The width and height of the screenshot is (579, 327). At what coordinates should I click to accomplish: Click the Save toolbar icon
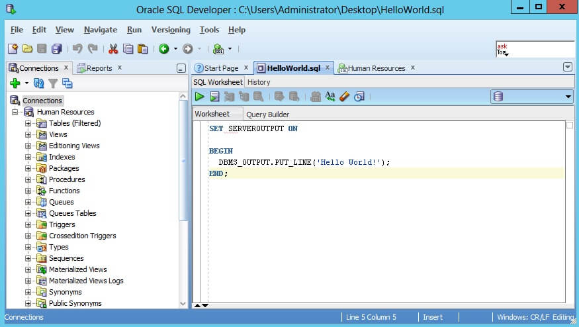[42, 48]
